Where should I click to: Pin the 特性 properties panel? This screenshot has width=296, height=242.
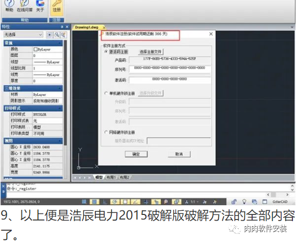pyautogui.click(x=62, y=27)
